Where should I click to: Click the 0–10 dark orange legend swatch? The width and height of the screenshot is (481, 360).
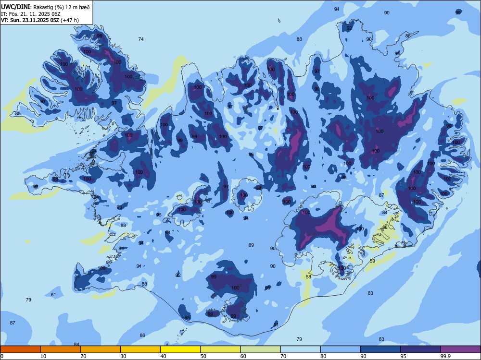click(20, 349)
